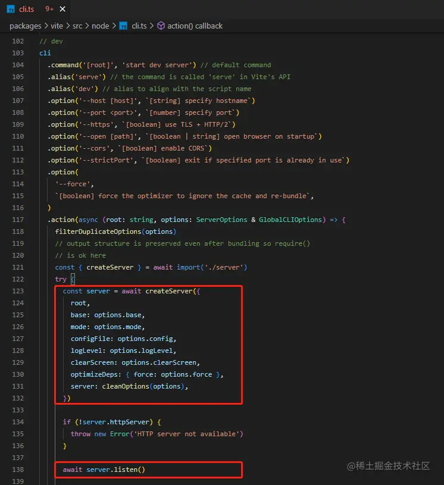The height and width of the screenshot is (485, 444).
Task: Click "'--port <port>'" option string
Action: (x=108, y=112)
